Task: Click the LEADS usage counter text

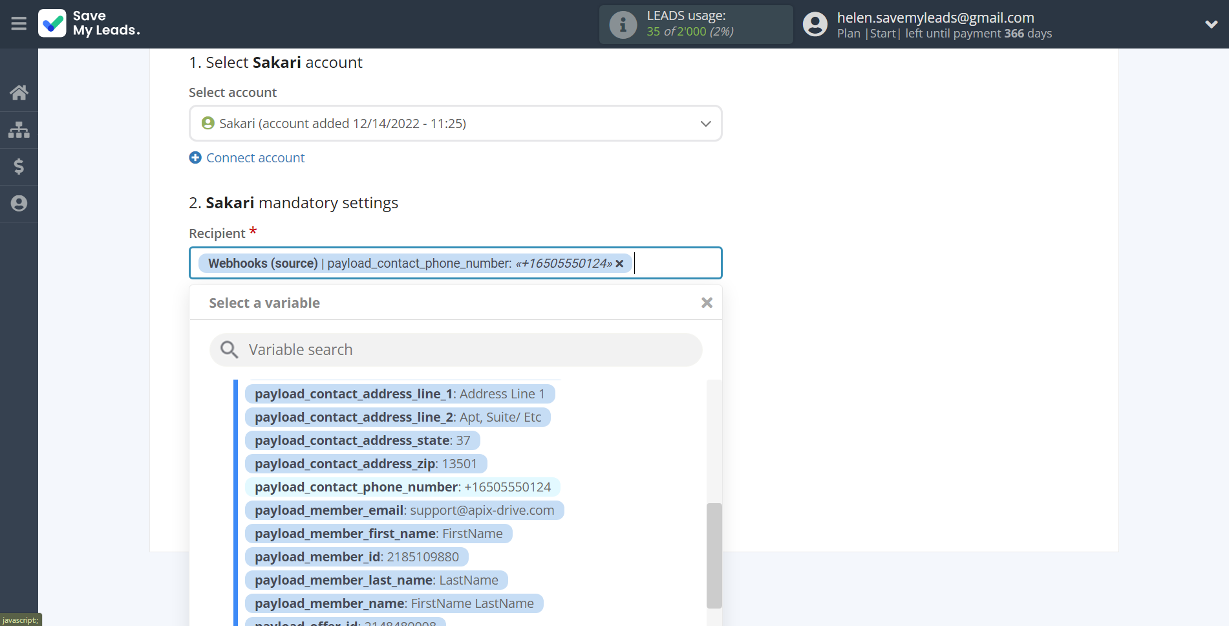Action: 690,31
